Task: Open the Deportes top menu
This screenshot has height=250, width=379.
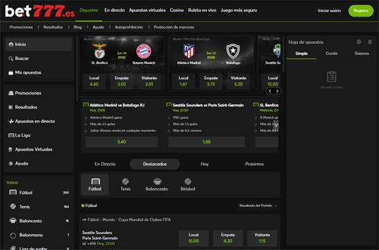Action: point(89,10)
